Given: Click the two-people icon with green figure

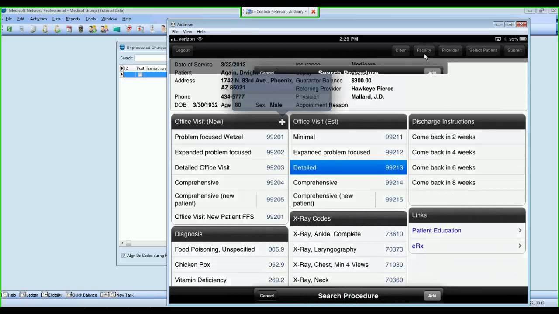Looking at the screenshot, I should [x=93, y=29].
